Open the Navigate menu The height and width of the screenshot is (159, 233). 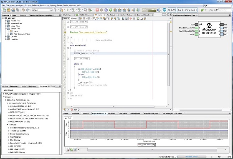[x=20, y=5]
